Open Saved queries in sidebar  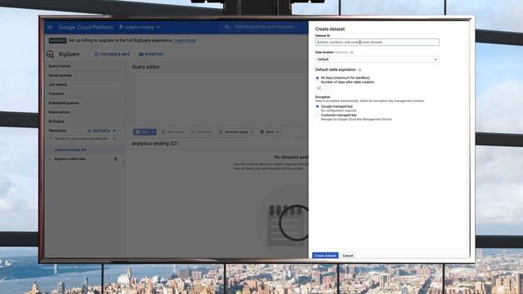pos(60,75)
